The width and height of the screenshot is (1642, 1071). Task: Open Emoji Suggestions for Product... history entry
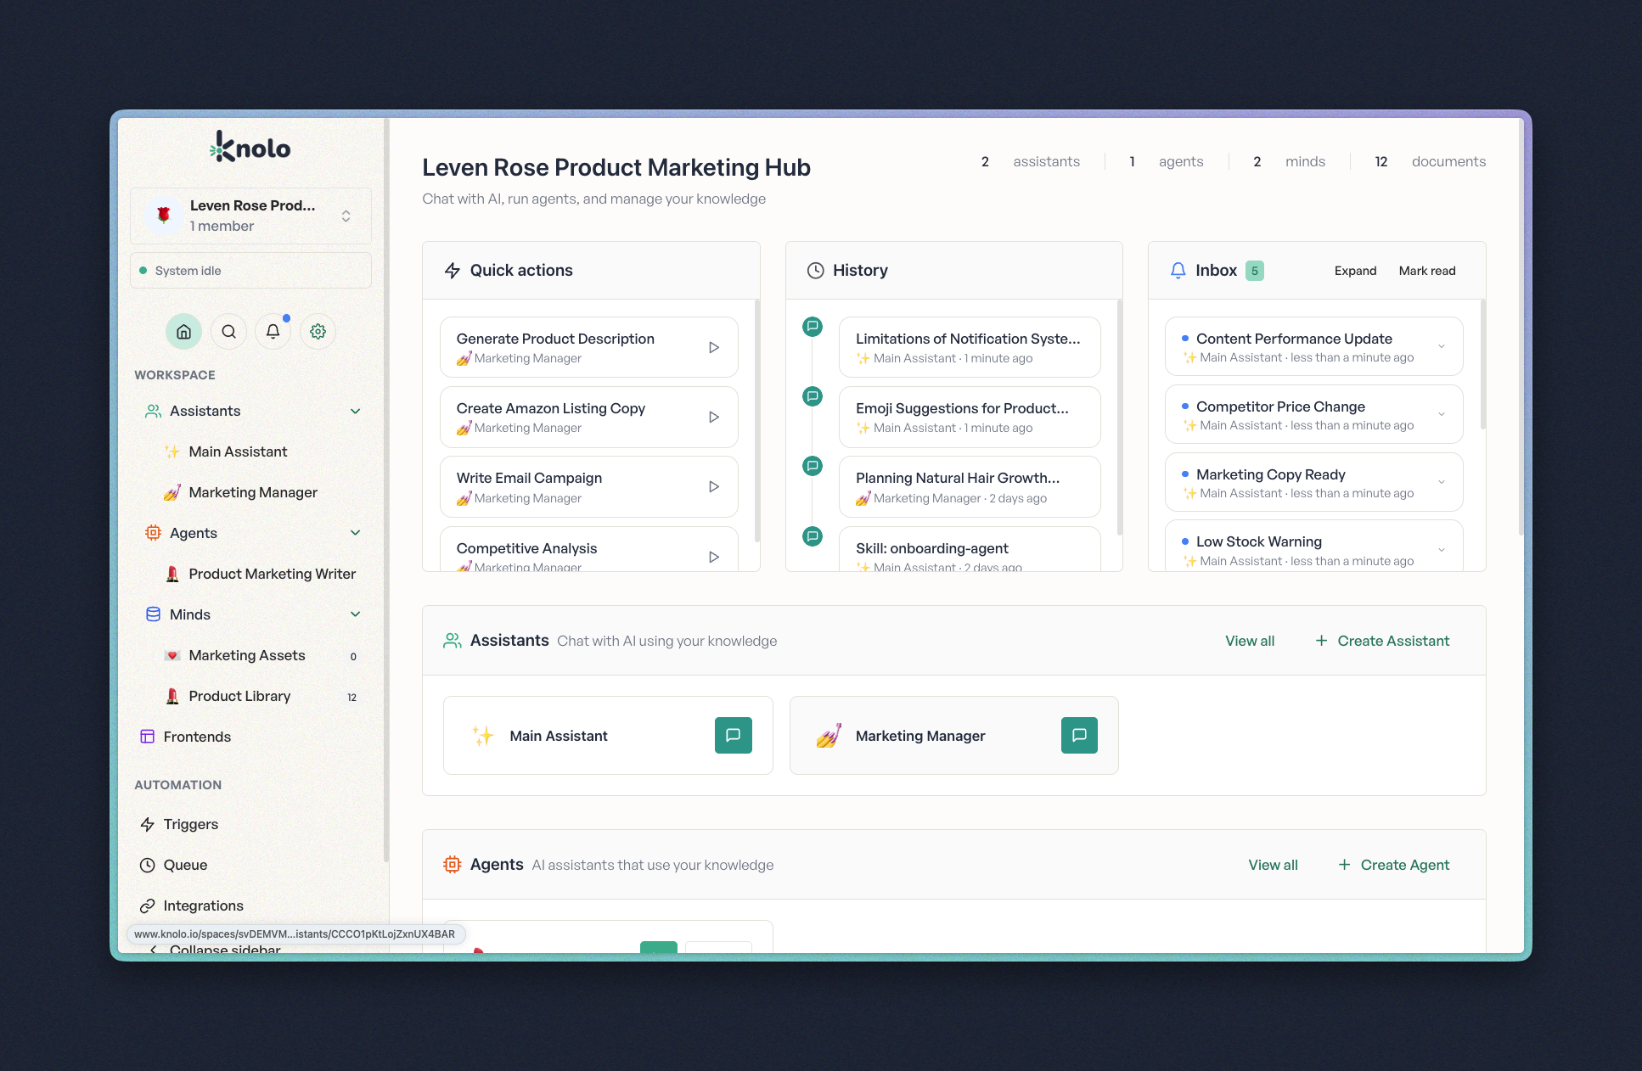pyautogui.click(x=970, y=417)
